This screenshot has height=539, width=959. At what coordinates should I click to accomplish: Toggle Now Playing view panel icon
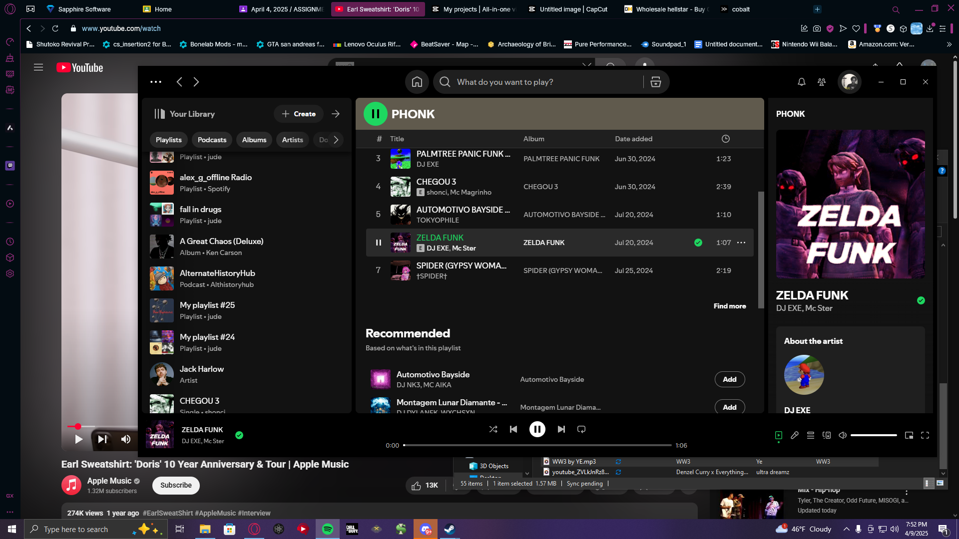pos(779,435)
